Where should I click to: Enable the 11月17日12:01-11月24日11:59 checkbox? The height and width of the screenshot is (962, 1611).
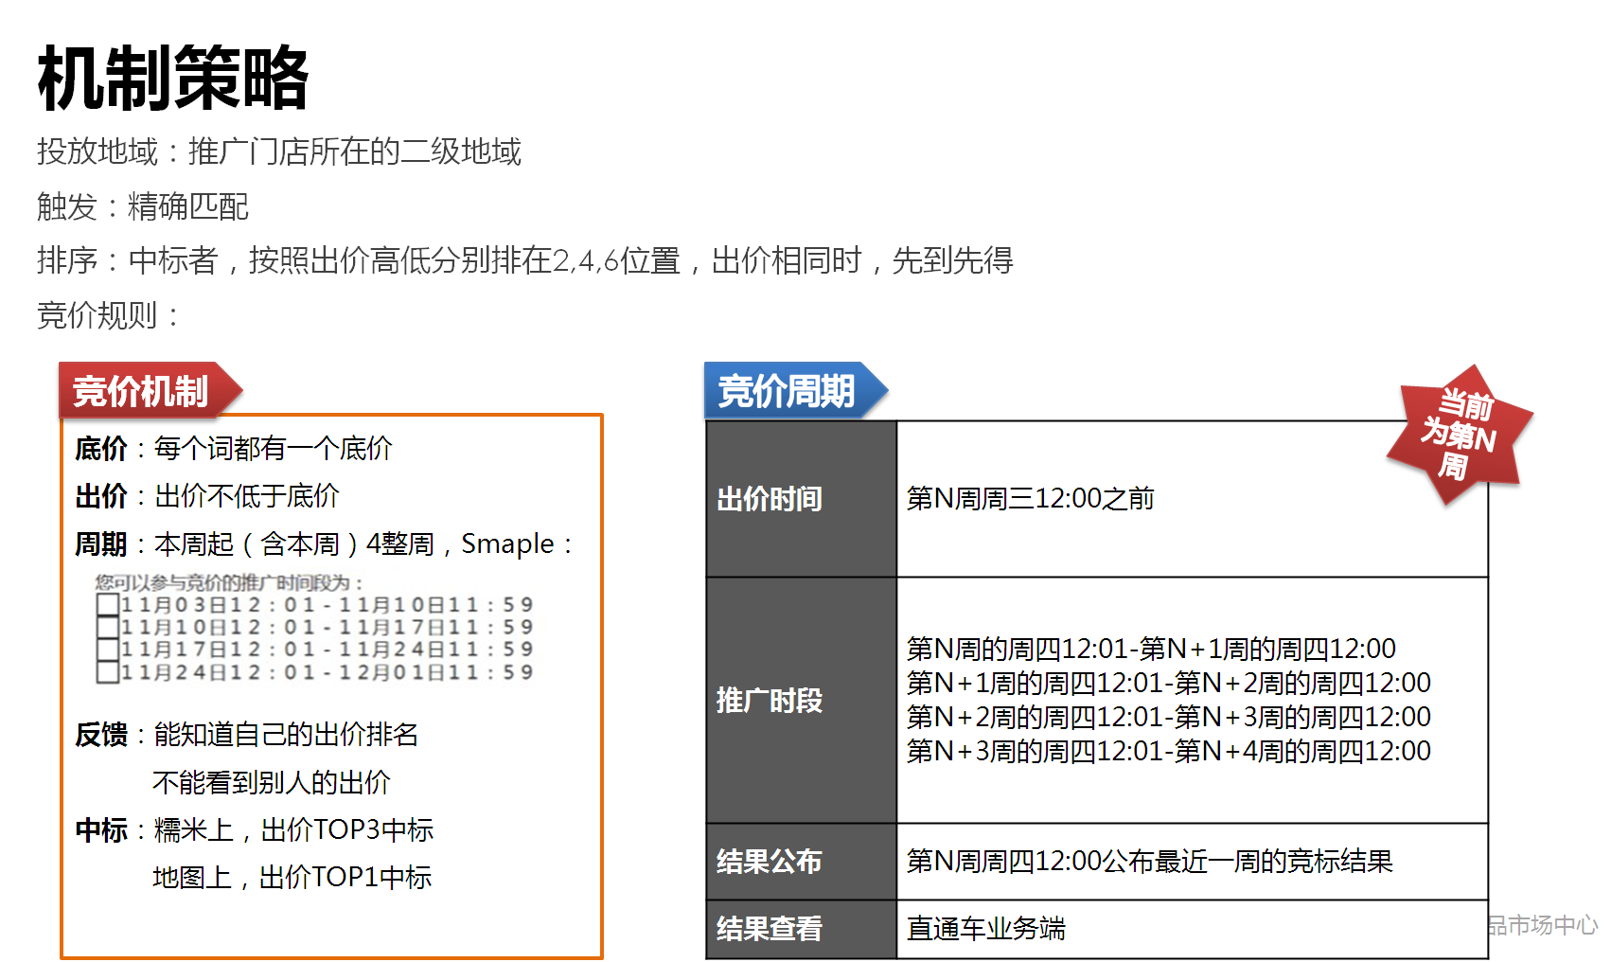pos(108,650)
